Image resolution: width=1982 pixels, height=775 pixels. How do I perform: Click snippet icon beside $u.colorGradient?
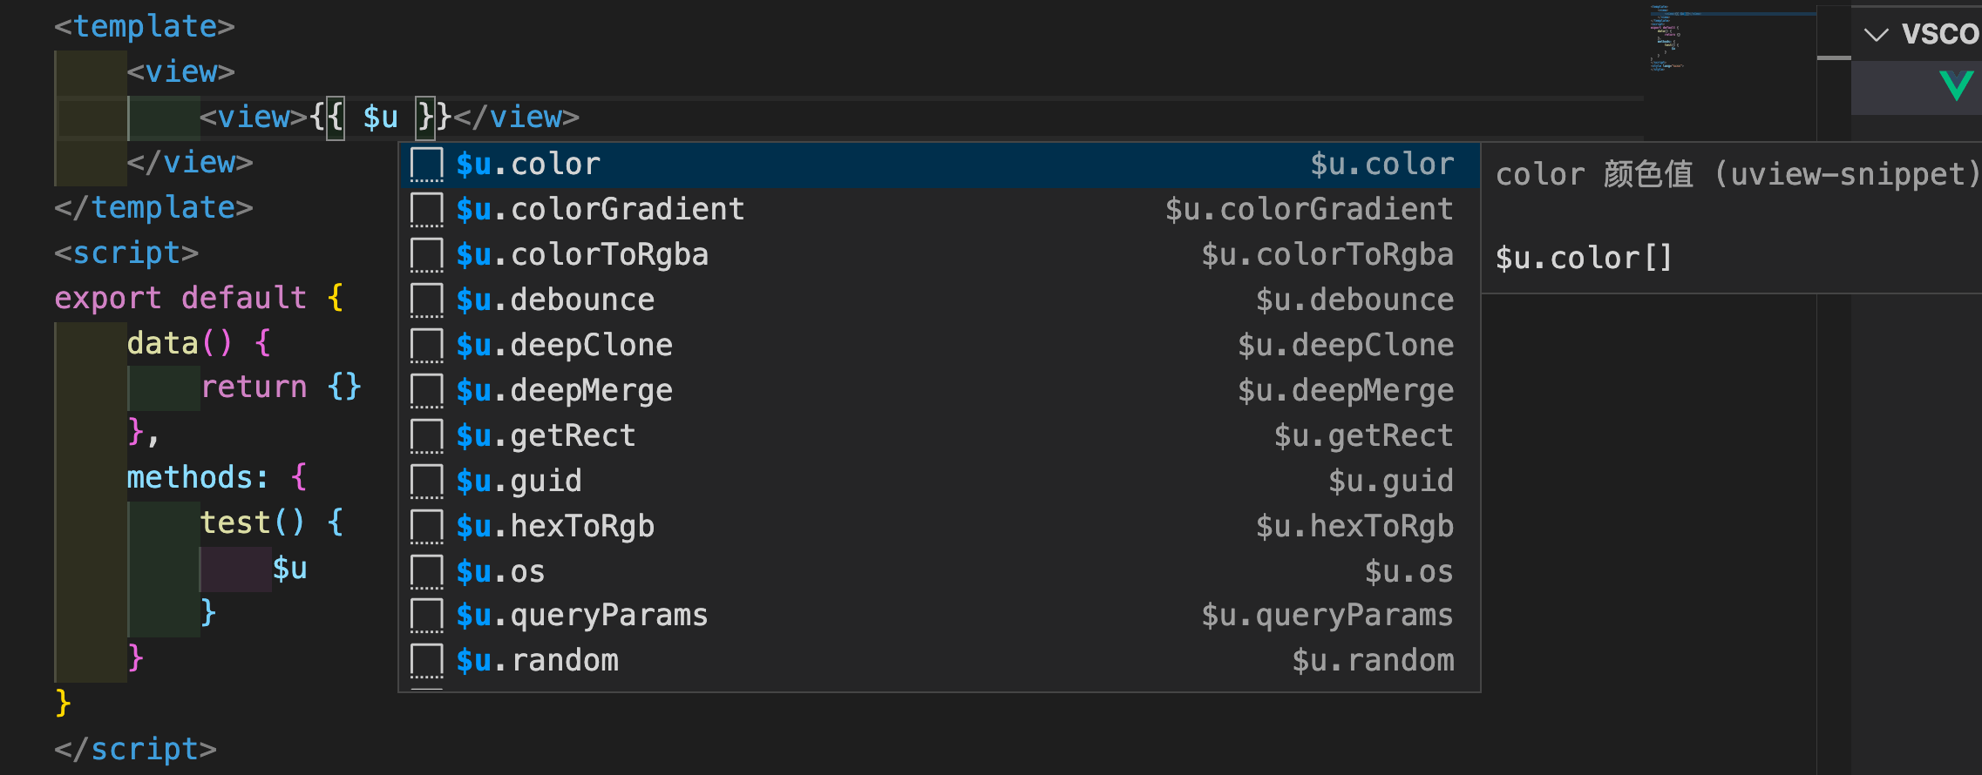pos(426,210)
